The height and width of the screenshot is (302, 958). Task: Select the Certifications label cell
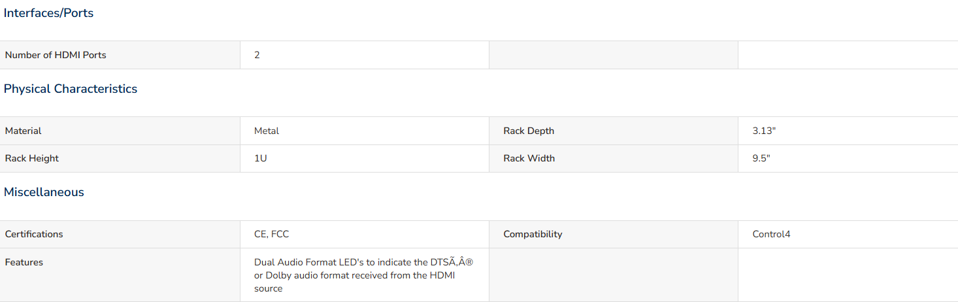pyautogui.click(x=120, y=234)
